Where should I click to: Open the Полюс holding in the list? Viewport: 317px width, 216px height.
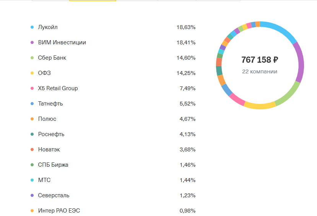47,119
